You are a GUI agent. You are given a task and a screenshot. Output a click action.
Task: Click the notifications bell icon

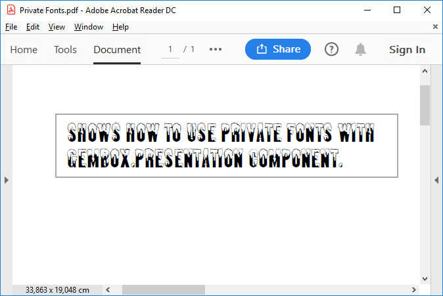pyautogui.click(x=360, y=49)
